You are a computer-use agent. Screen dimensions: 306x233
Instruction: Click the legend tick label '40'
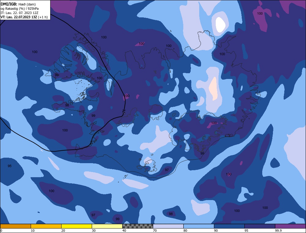pos(124,231)
